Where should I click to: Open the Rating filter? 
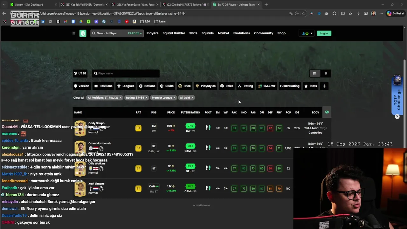click(x=245, y=86)
